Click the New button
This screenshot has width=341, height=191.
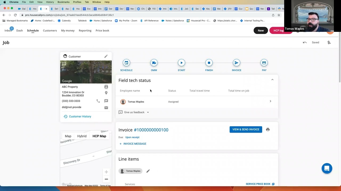click(x=261, y=31)
